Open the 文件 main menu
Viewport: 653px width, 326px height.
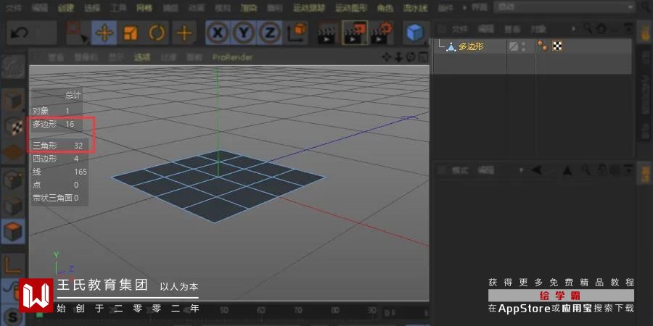click(13, 7)
